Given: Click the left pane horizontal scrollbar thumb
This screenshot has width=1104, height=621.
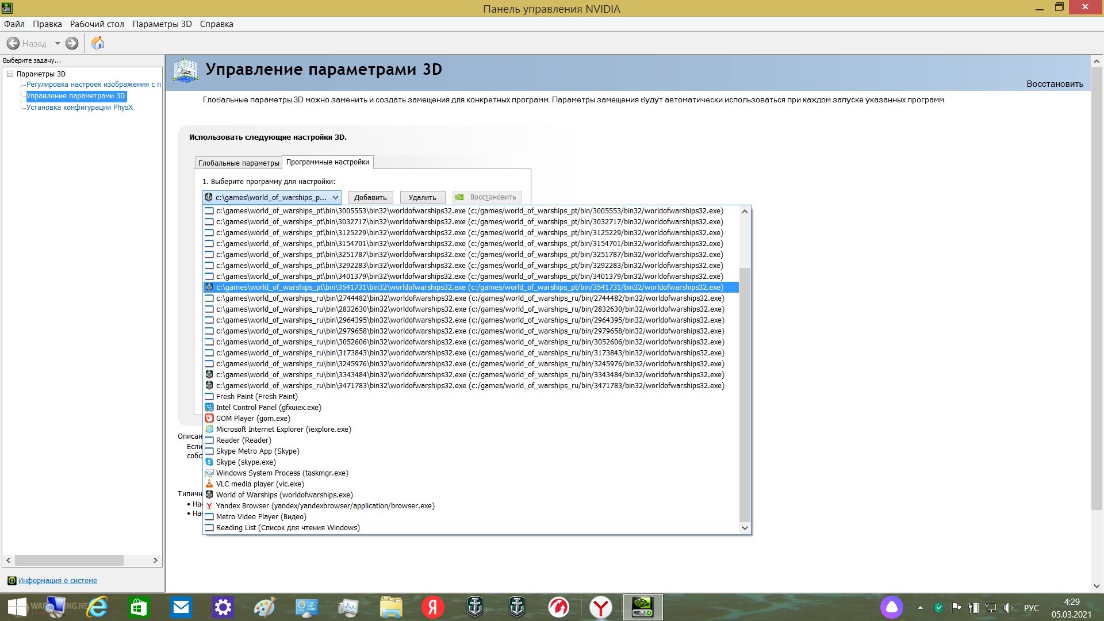Looking at the screenshot, I should tap(69, 560).
